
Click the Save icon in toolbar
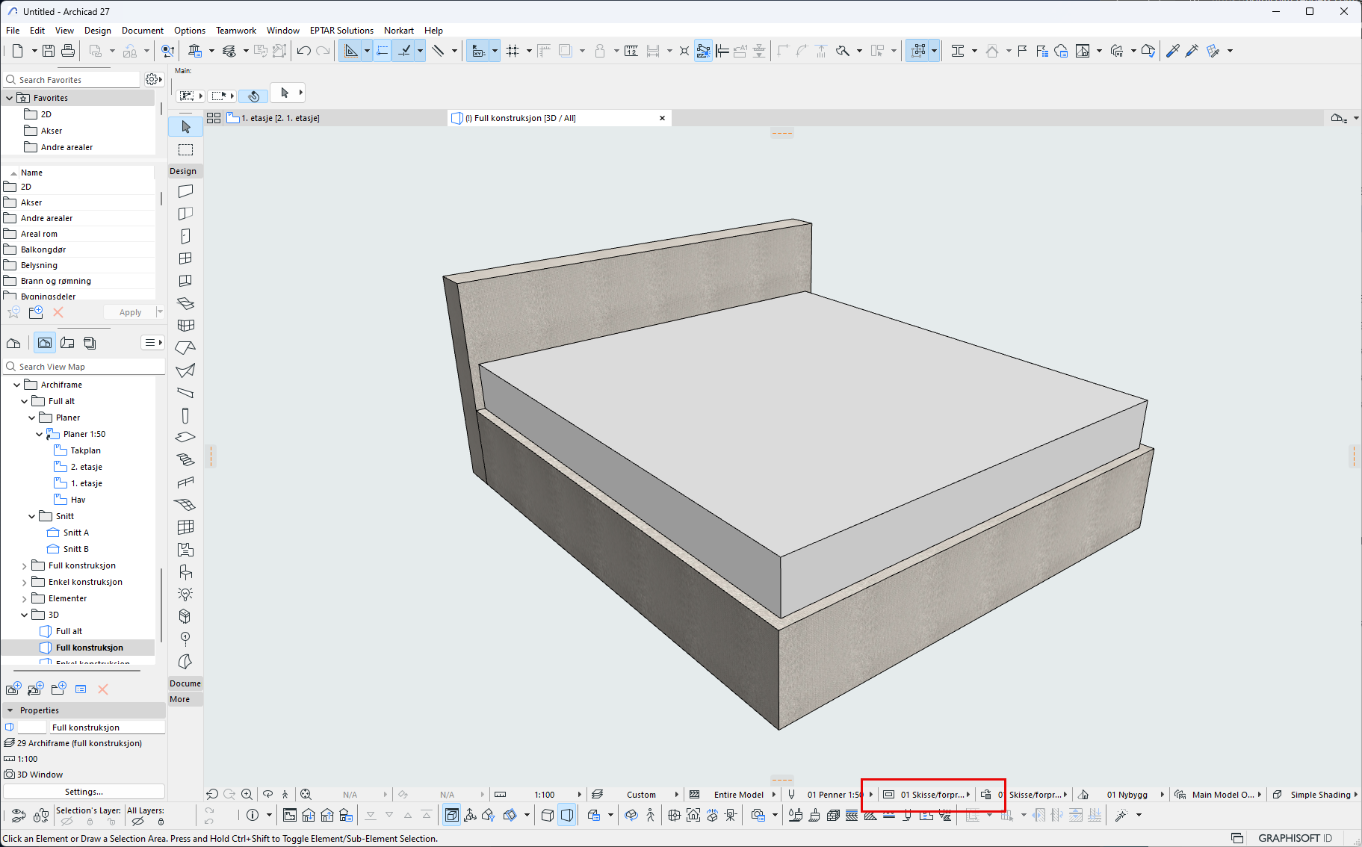pos(49,51)
